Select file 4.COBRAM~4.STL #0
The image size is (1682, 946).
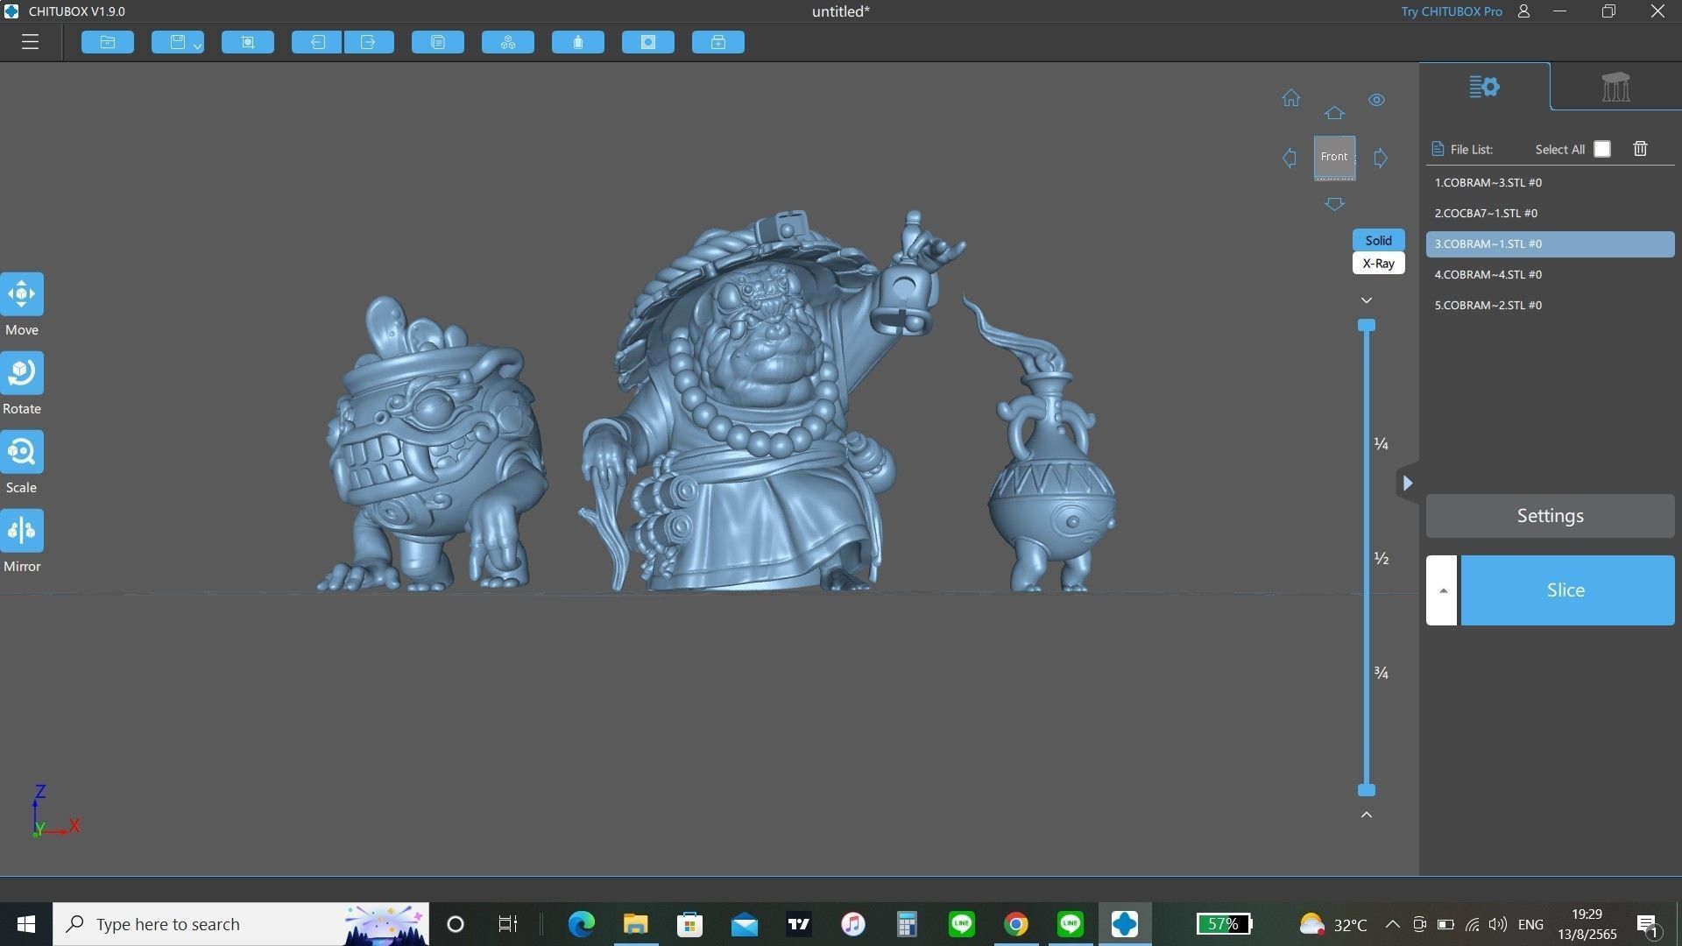1550,274
